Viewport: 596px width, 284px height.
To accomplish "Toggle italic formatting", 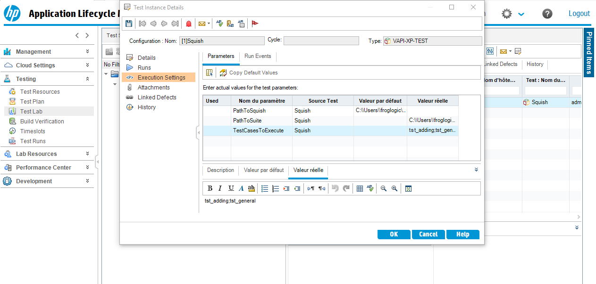I will (220, 188).
